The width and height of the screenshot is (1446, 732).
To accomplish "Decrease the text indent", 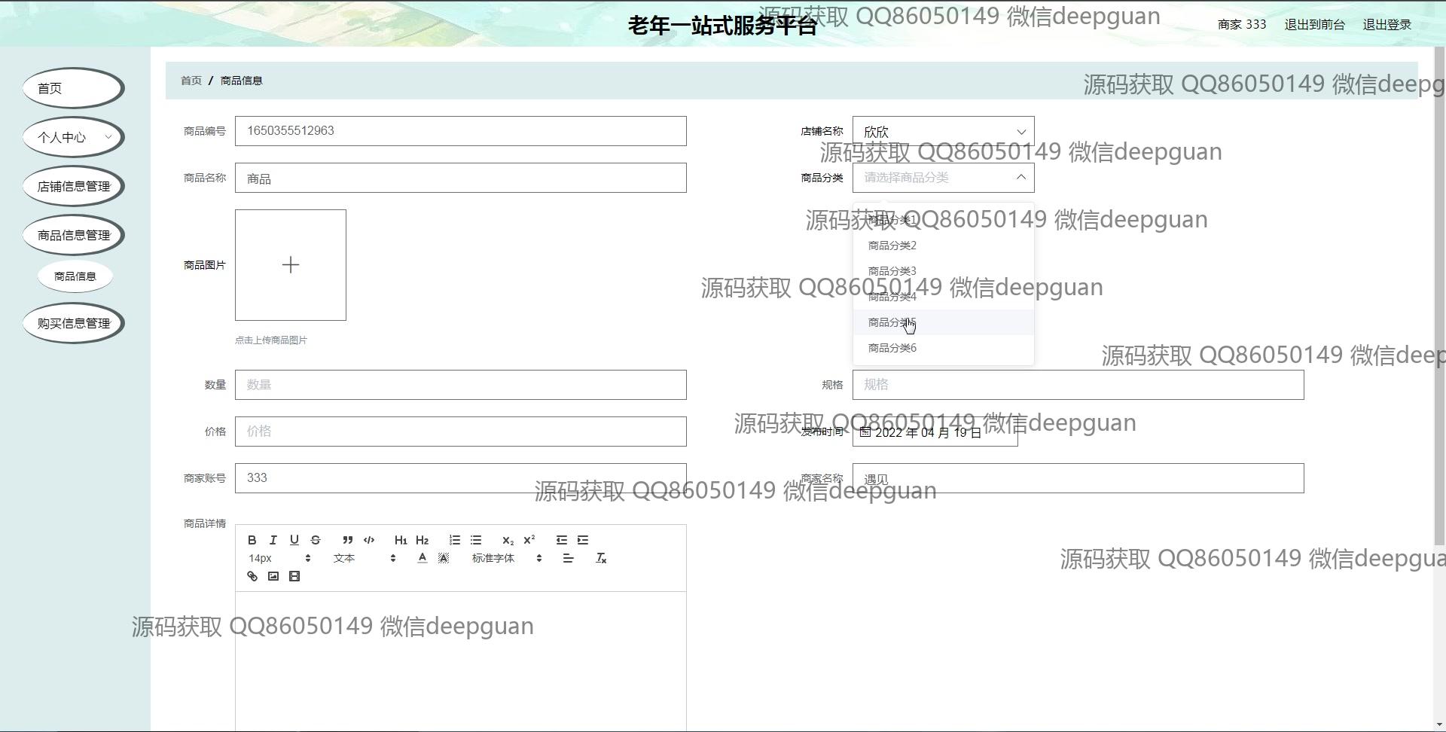I will [562, 540].
